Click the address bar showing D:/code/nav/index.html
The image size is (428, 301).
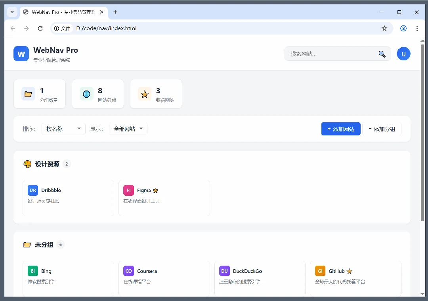[x=222, y=28]
